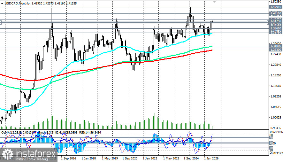Click the indicator level 70 label
Image resolution: width=283 pixels, height=162 pixels.
[x=271, y=138]
